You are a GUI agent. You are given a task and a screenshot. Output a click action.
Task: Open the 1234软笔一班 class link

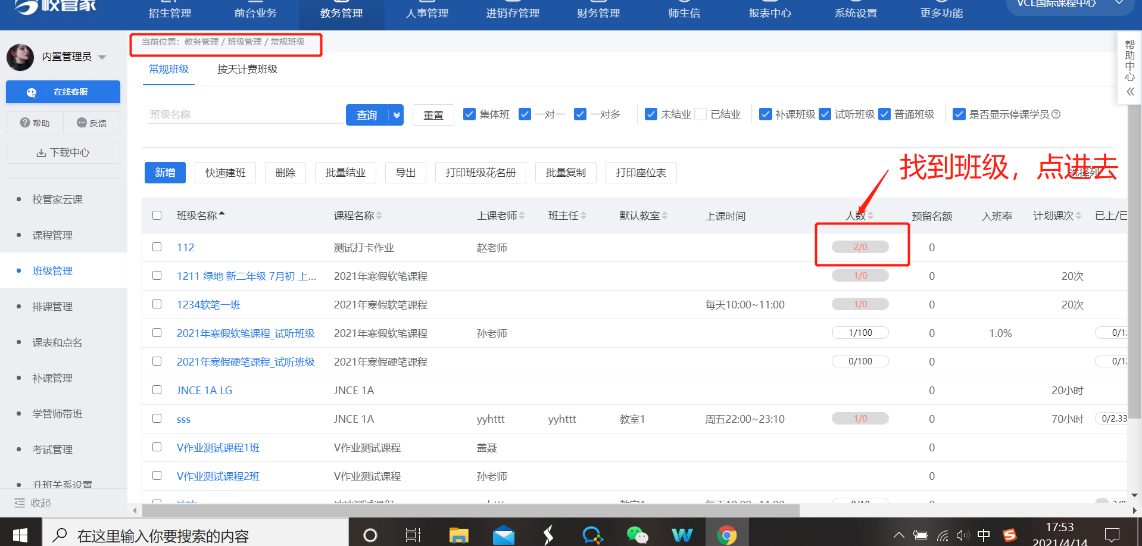pos(208,304)
